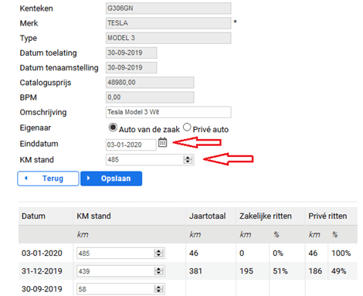Click the 100% privé percentage cell
The height and width of the screenshot is (296, 363).
341,253
